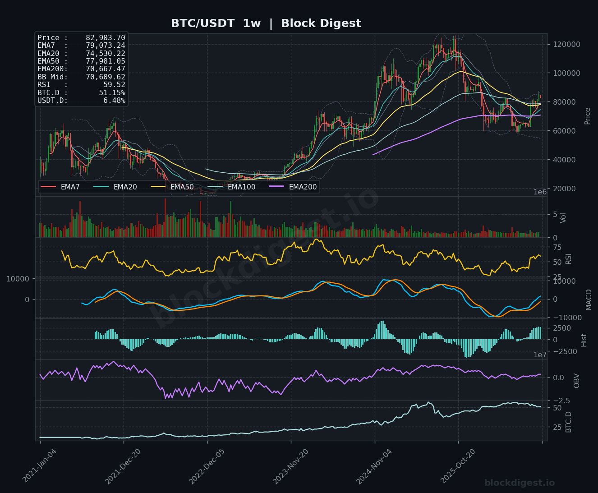The image size is (598, 493).
Task: Click the BTC.D 25 axis tick
Action: (557, 427)
